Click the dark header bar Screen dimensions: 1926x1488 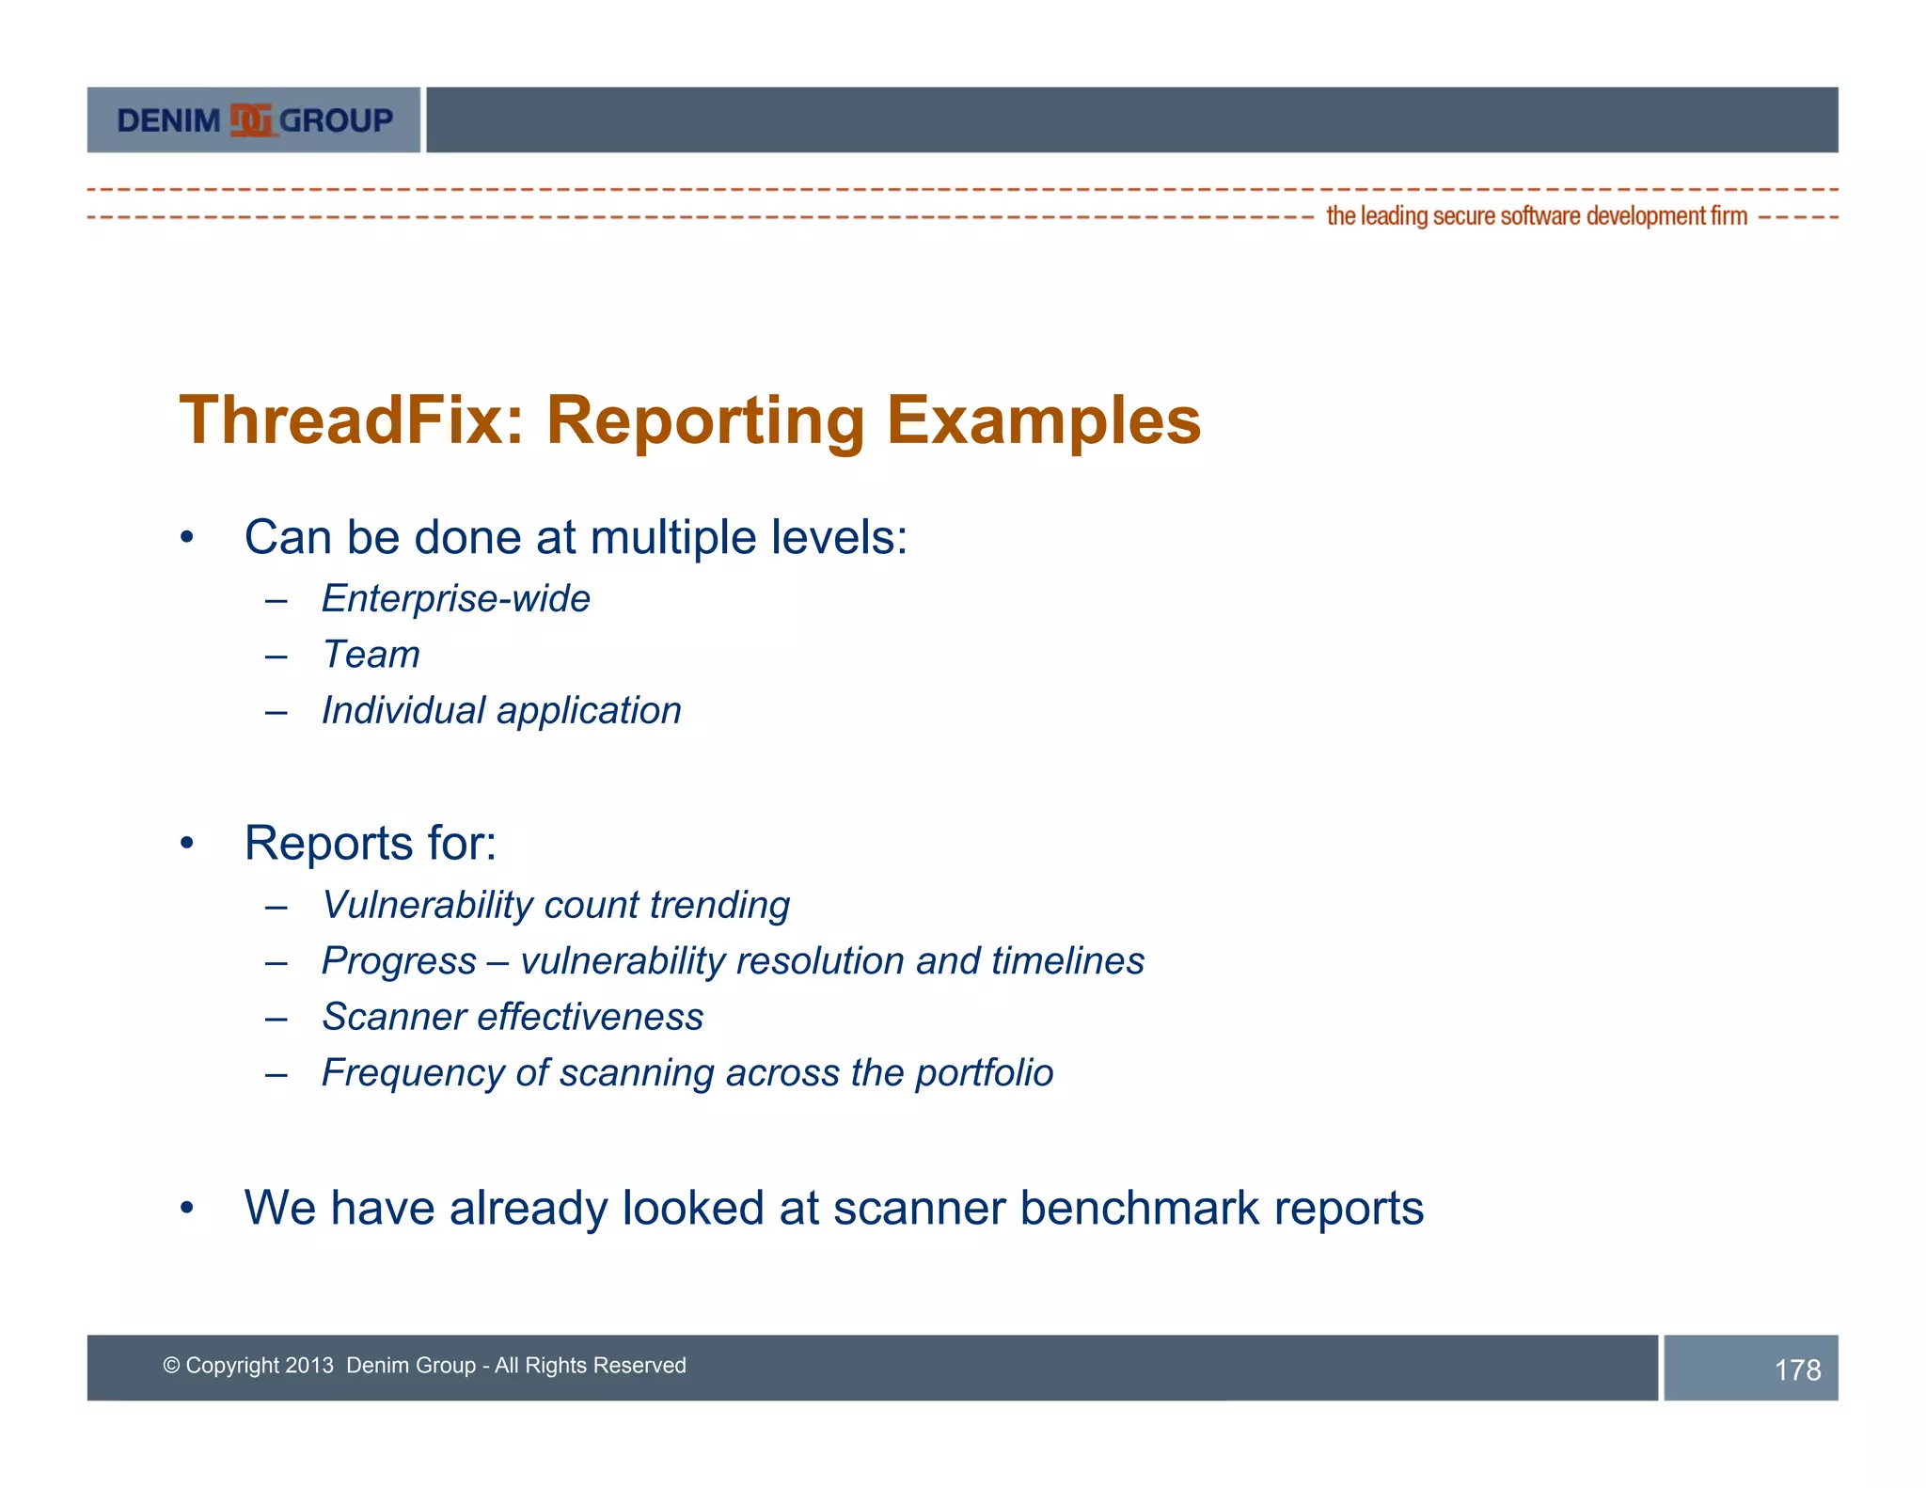1131,120
